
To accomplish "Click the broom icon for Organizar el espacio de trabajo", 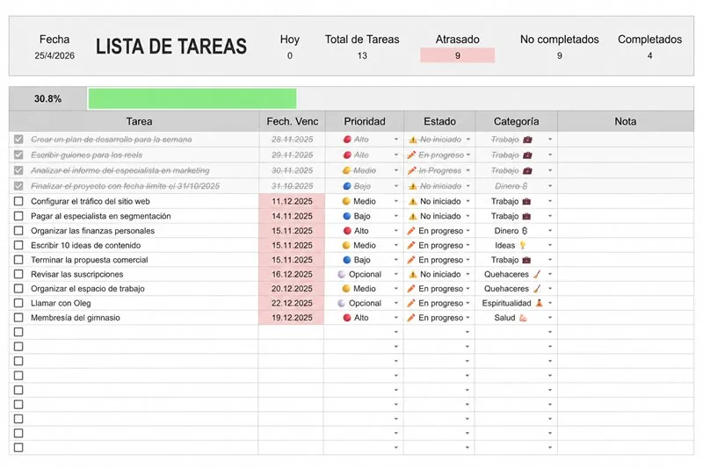I will tap(537, 288).
